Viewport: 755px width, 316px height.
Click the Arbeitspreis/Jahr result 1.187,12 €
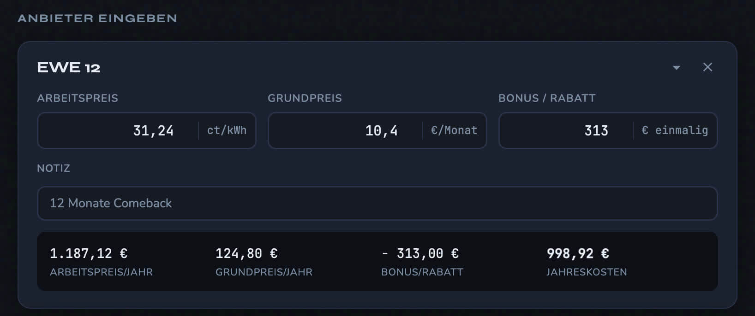click(89, 253)
